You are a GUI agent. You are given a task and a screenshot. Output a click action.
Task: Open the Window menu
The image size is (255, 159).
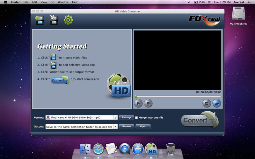tap(63, 2)
